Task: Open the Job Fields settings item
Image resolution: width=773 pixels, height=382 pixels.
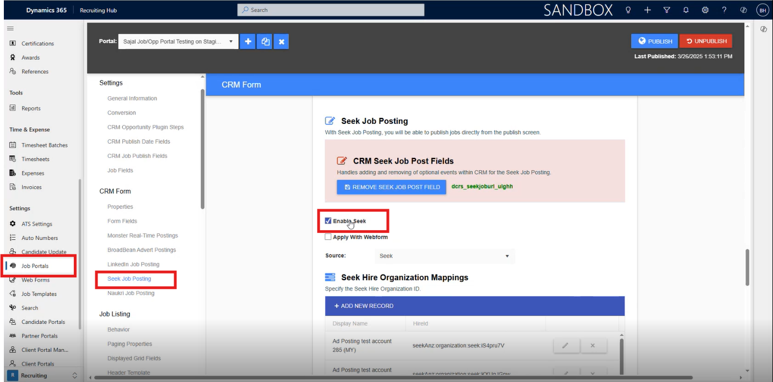Action: pyautogui.click(x=120, y=170)
